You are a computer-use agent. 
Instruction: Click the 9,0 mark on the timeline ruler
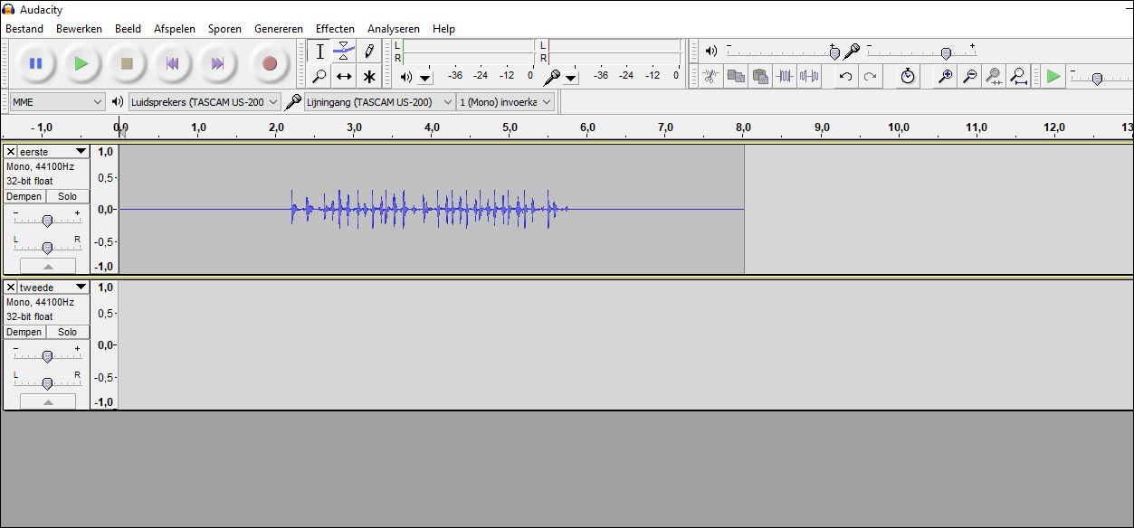[x=822, y=127]
